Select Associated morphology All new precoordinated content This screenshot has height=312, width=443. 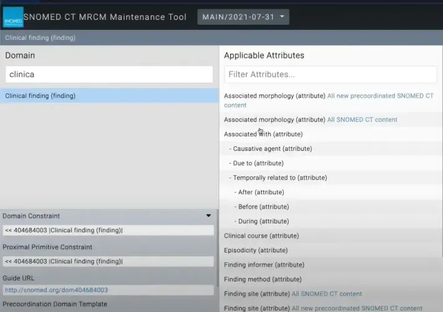point(329,100)
